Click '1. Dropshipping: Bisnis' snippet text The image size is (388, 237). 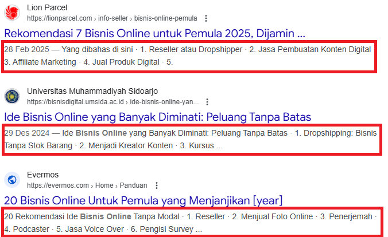coord(336,133)
